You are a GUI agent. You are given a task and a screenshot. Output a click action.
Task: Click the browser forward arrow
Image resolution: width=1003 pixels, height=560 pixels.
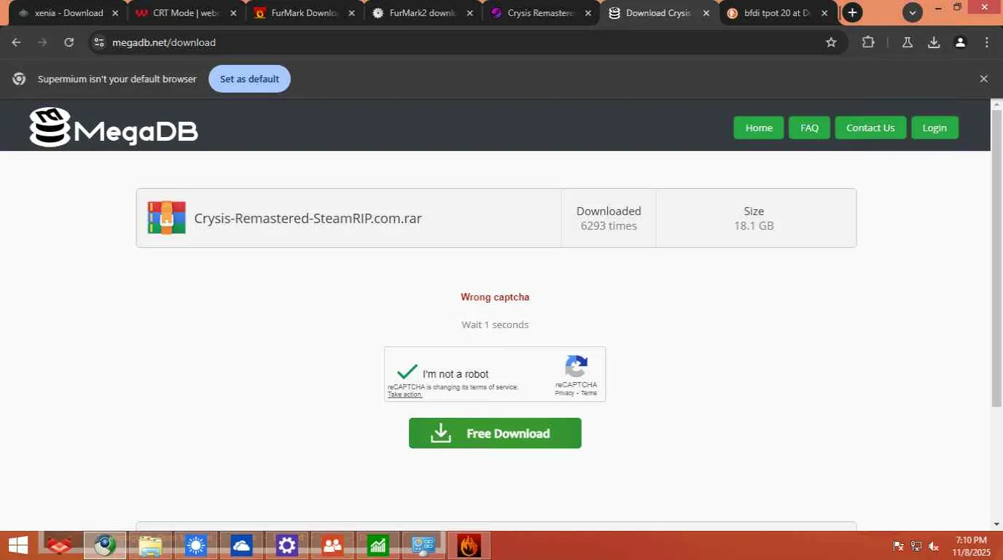(x=42, y=42)
